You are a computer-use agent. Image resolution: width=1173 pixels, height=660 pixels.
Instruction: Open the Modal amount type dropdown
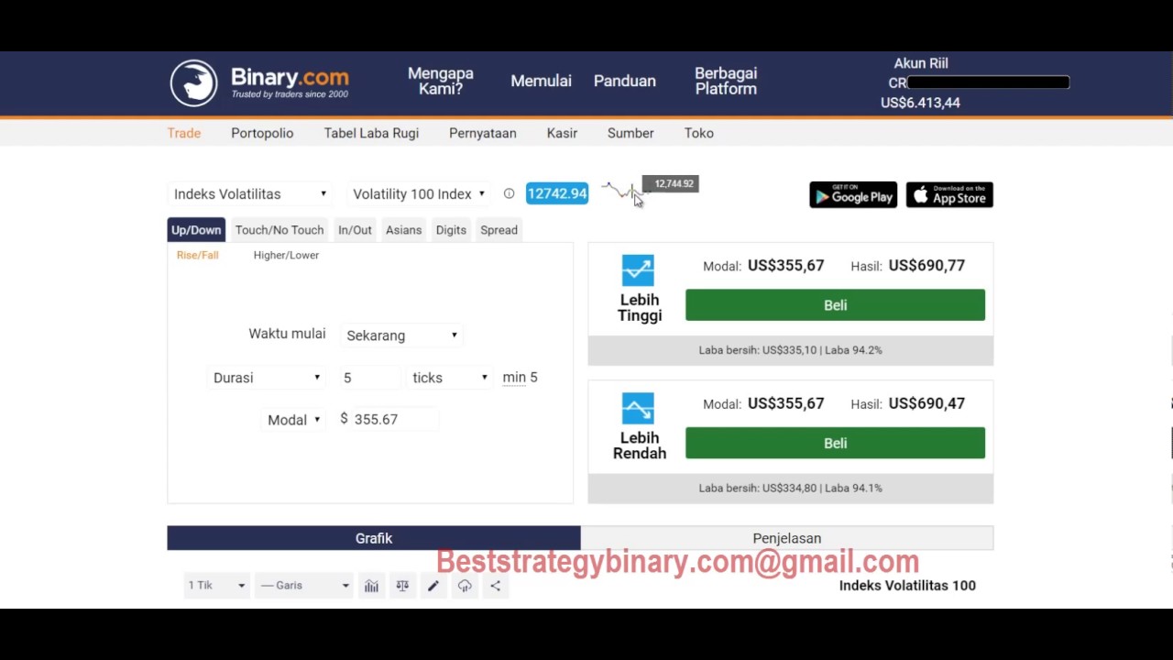coord(293,420)
